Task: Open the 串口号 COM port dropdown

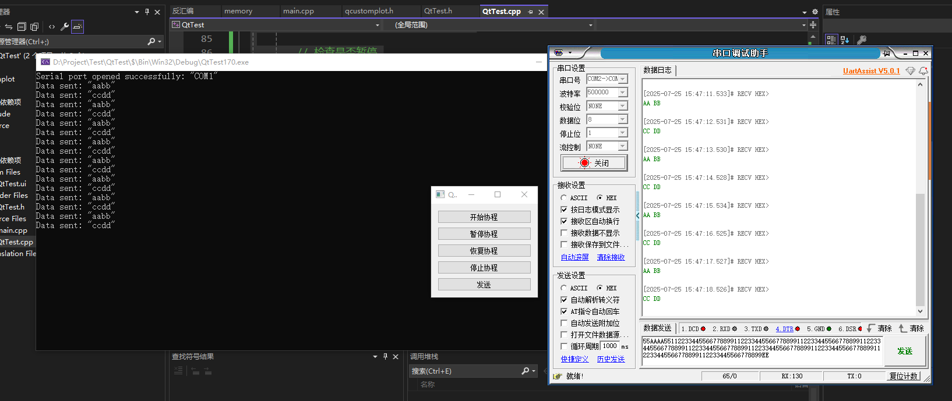Action: pyautogui.click(x=623, y=79)
